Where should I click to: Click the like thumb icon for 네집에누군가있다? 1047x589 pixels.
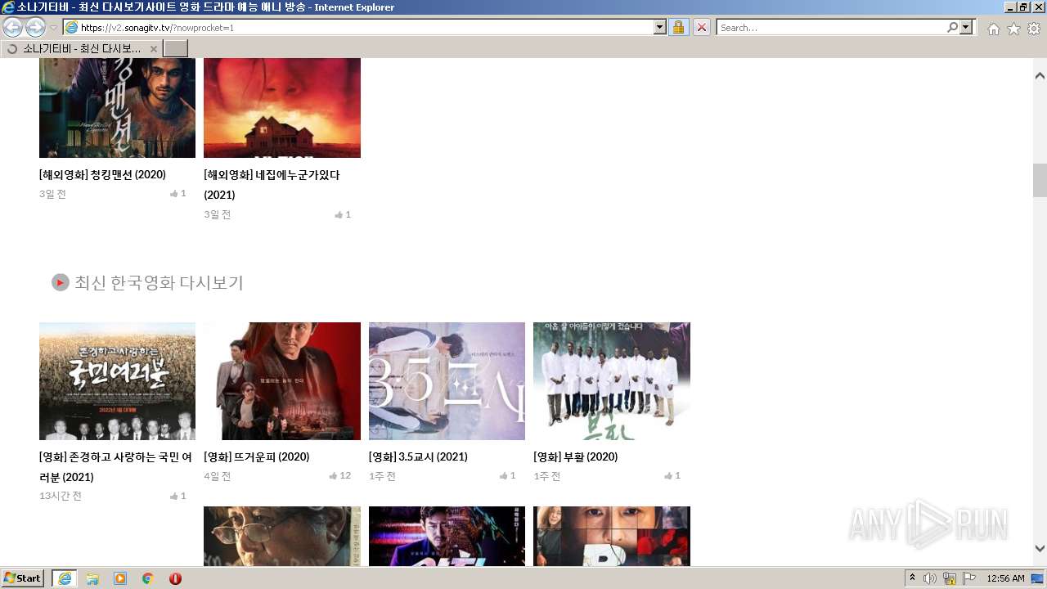[x=339, y=214]
